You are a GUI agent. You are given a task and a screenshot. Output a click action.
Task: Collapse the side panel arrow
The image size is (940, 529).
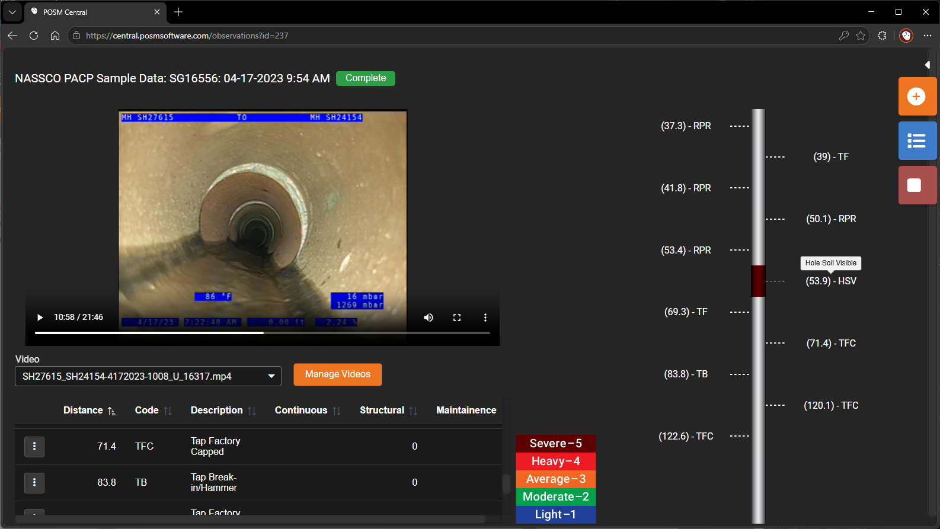(928, 65)
